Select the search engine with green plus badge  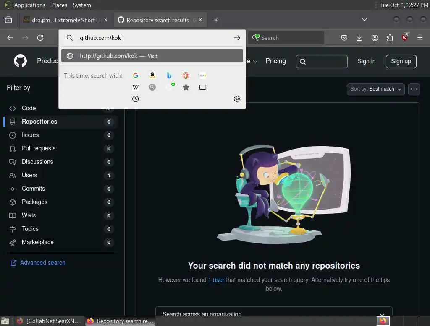[x=170, y=86]
